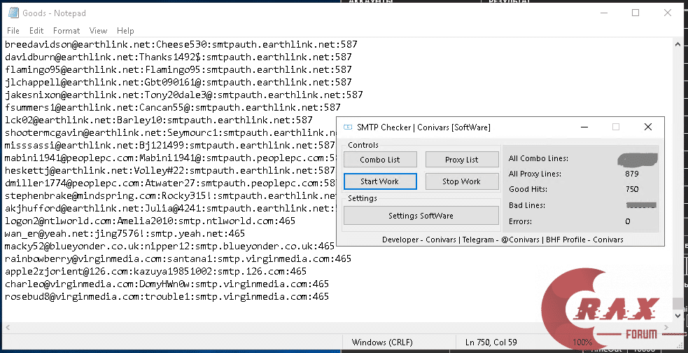
Task: Maximize the Goods - Notepad window
Action: pos(636,13)
